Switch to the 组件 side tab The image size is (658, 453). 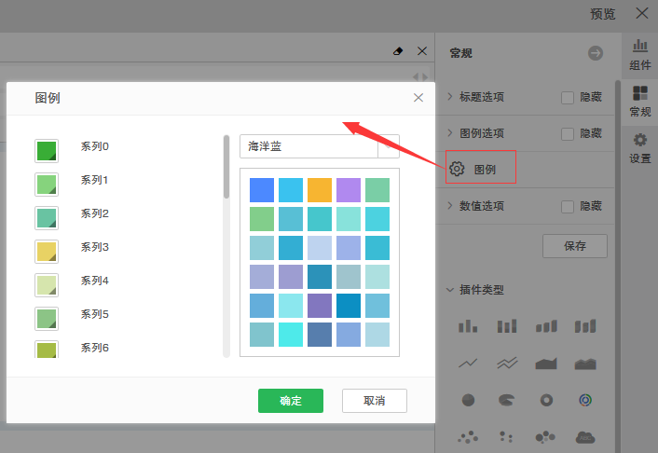click(x=640, y=55)
